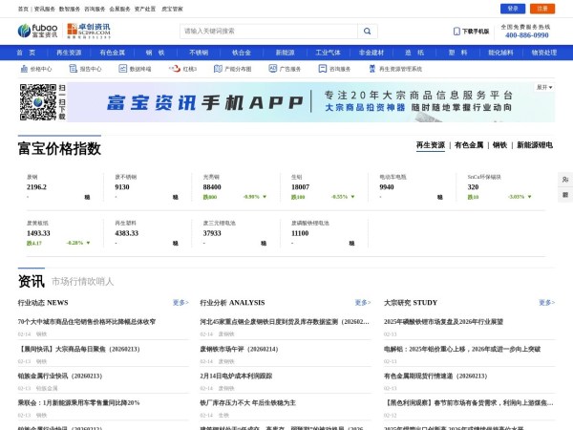
Task: Click the 登录 login button
Action: click(513, 9)
